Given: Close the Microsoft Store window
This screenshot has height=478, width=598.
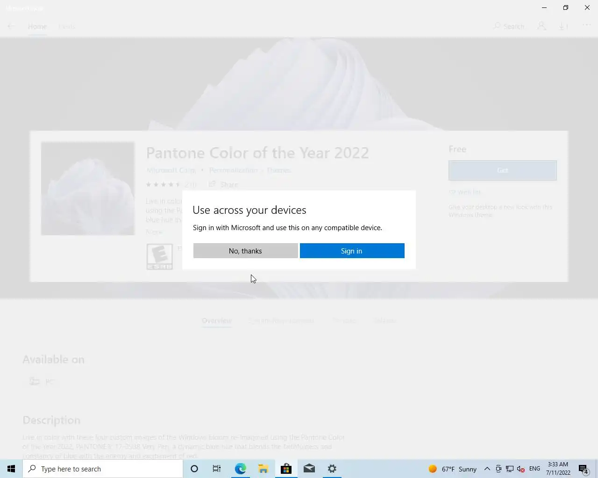Looking at the screenshot, I should click(x=587, y=7).
